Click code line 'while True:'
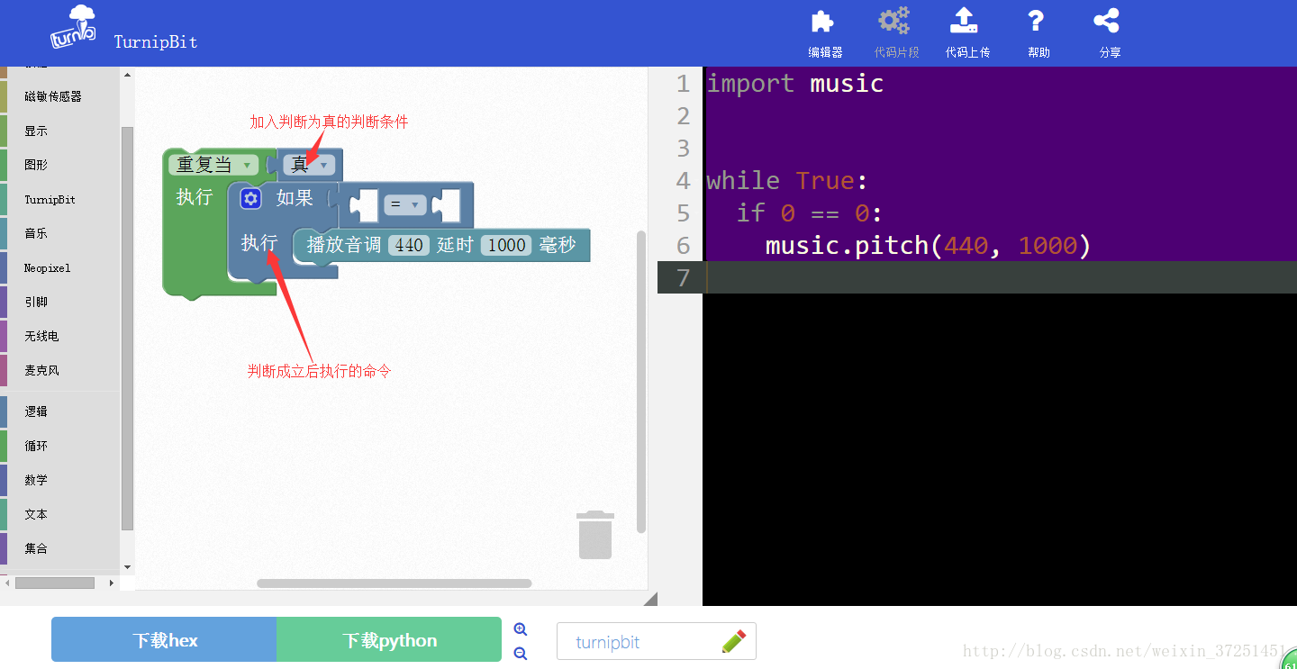 tap(787, 181)
